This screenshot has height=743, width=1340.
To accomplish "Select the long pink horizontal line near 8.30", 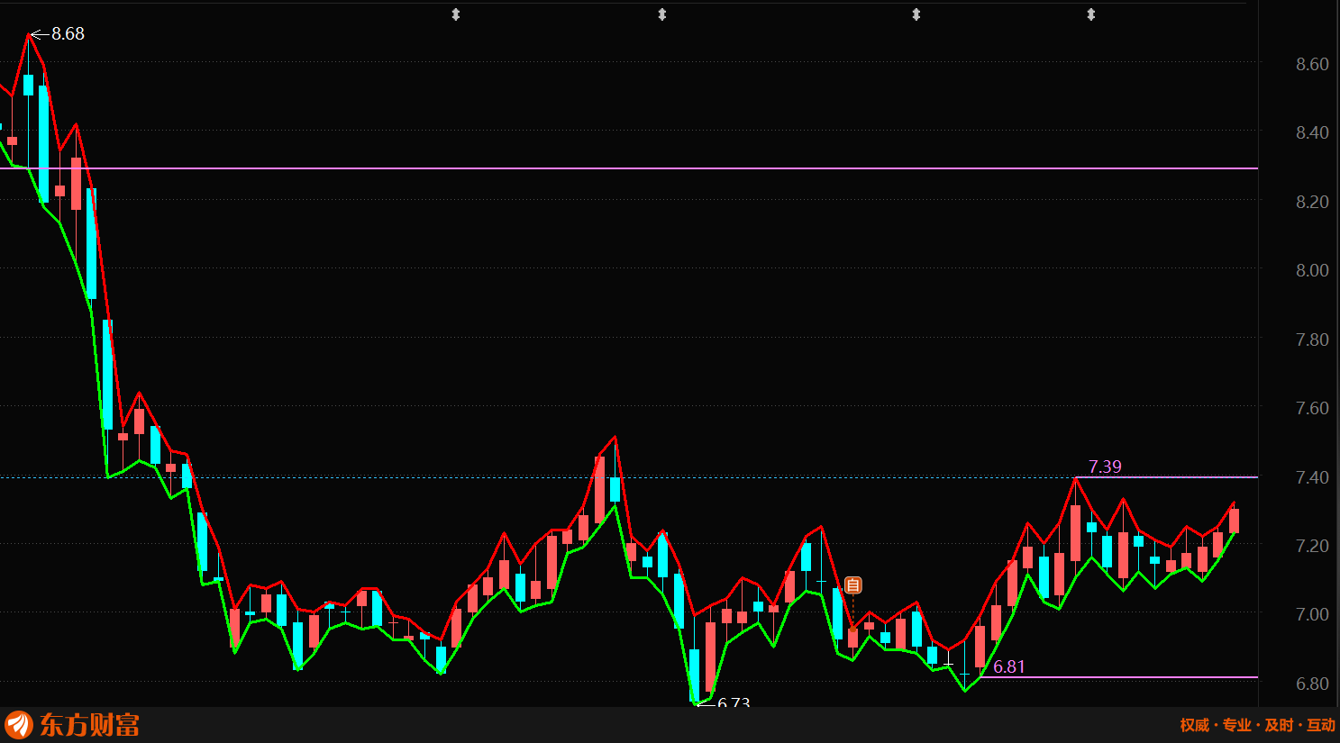I will point(629,168).
